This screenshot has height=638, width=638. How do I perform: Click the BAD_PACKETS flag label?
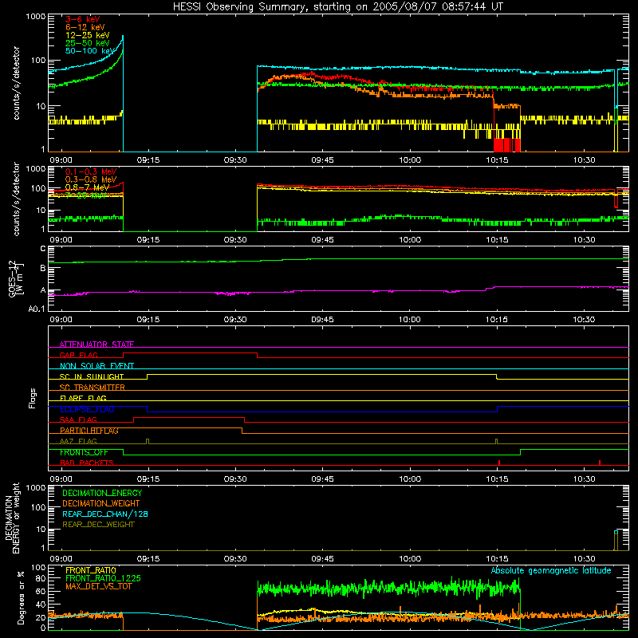click(x=87, y=463)
